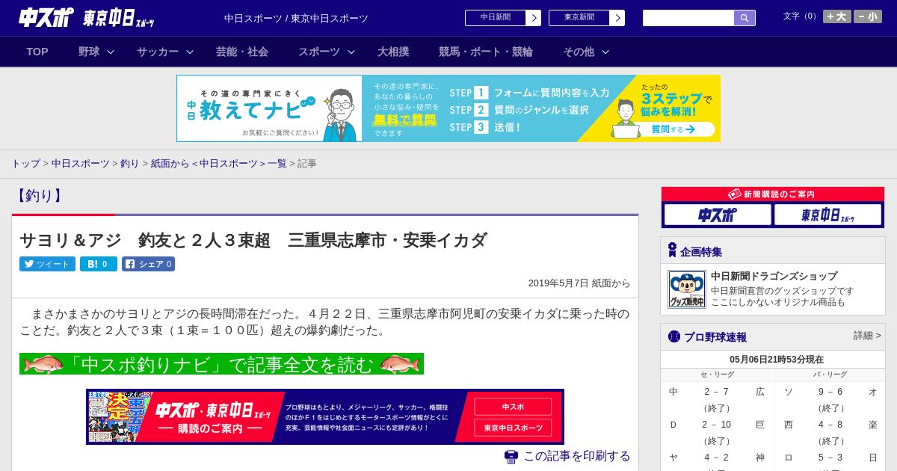Viewport: 897px width, 471px height.
Task: Expand the その他 dropdown chevron
Action: [605, 52]
